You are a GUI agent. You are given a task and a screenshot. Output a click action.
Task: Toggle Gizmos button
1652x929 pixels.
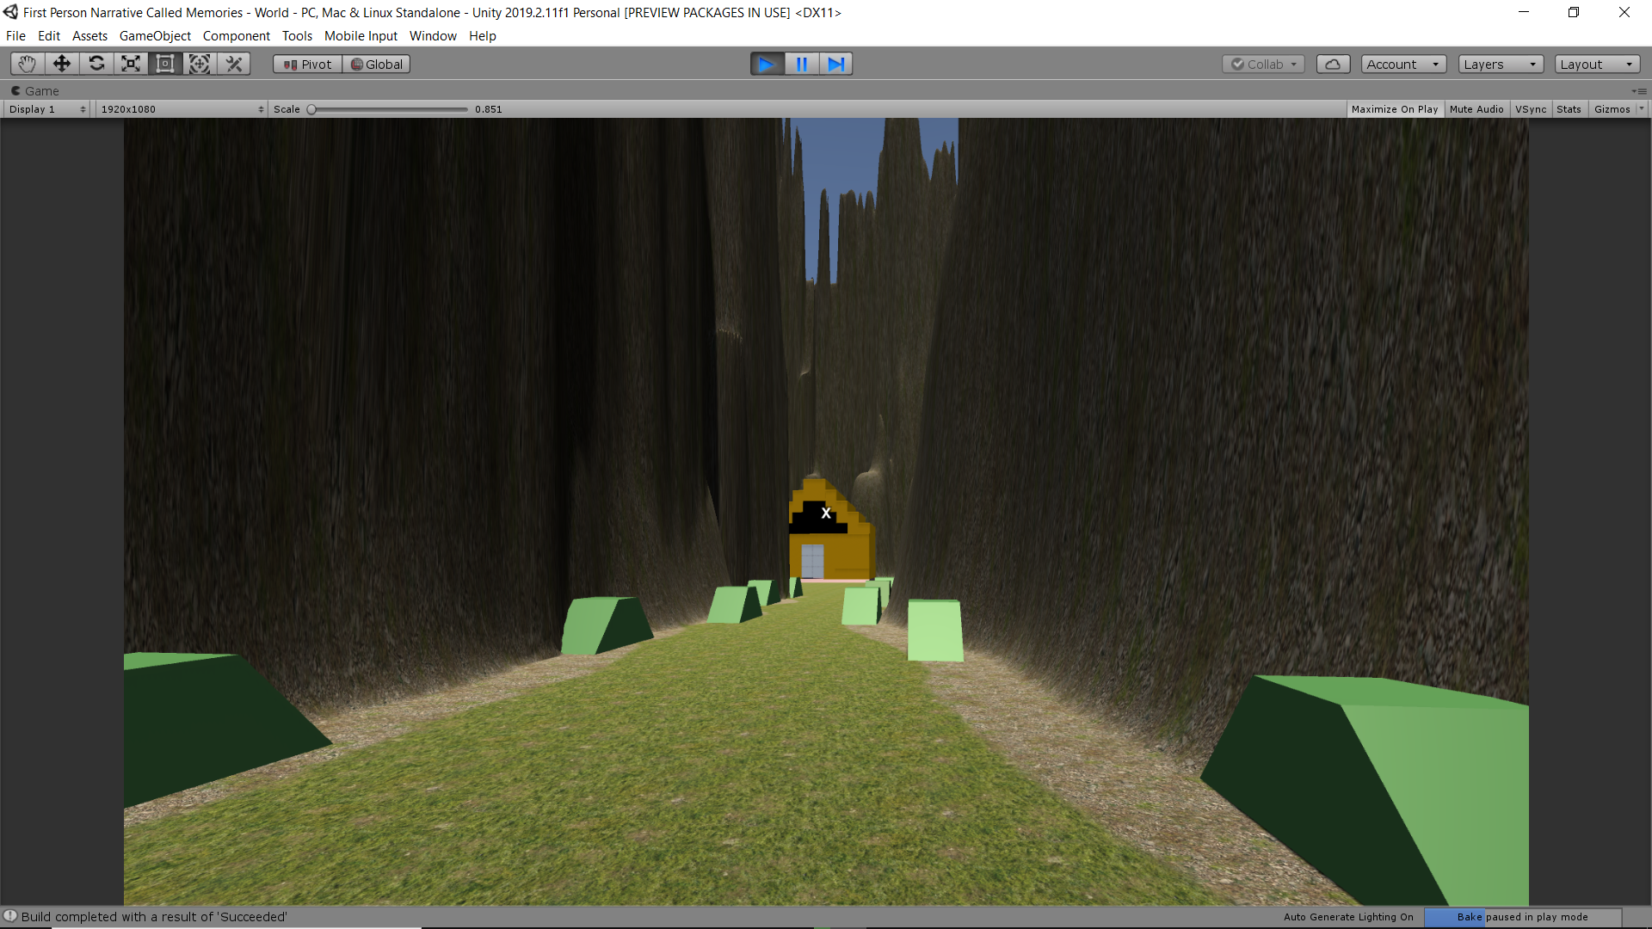tap(1612, 109)
